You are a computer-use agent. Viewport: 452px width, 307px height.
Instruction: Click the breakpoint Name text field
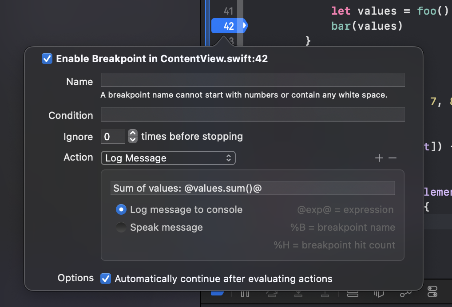(x=253, y=80)
